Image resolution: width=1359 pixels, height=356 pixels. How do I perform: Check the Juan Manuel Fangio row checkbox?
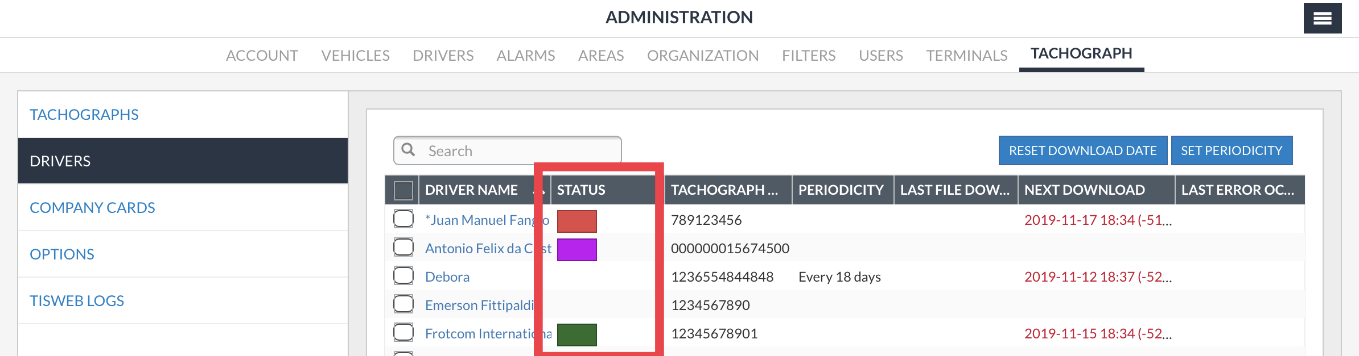coord(403,219)
